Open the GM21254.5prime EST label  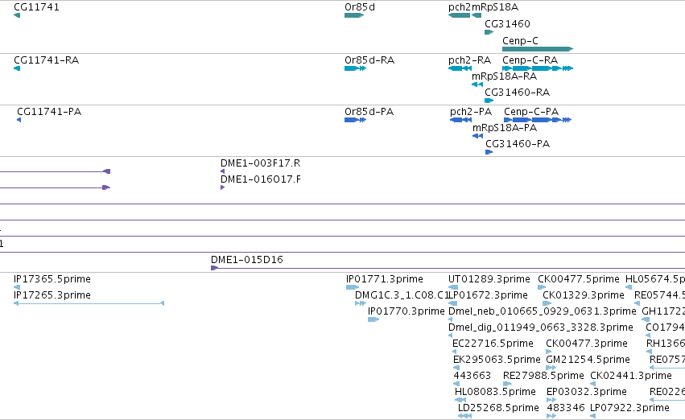588,360
